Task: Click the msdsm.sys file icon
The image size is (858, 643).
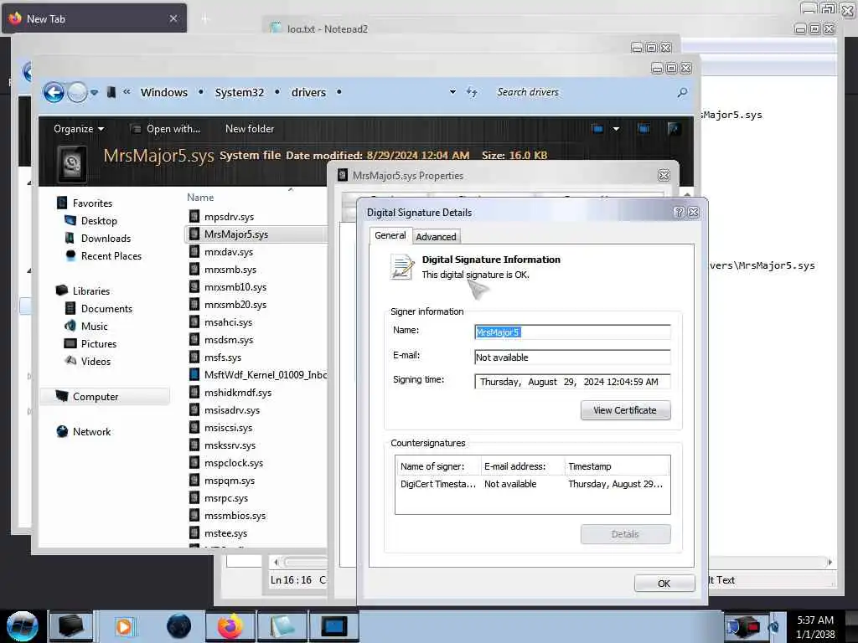Action: pyautogui.click(x=194, y=340)
